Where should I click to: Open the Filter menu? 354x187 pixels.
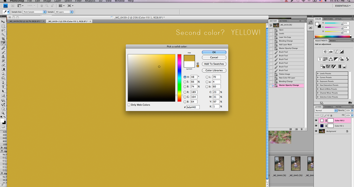pos(78,1)
